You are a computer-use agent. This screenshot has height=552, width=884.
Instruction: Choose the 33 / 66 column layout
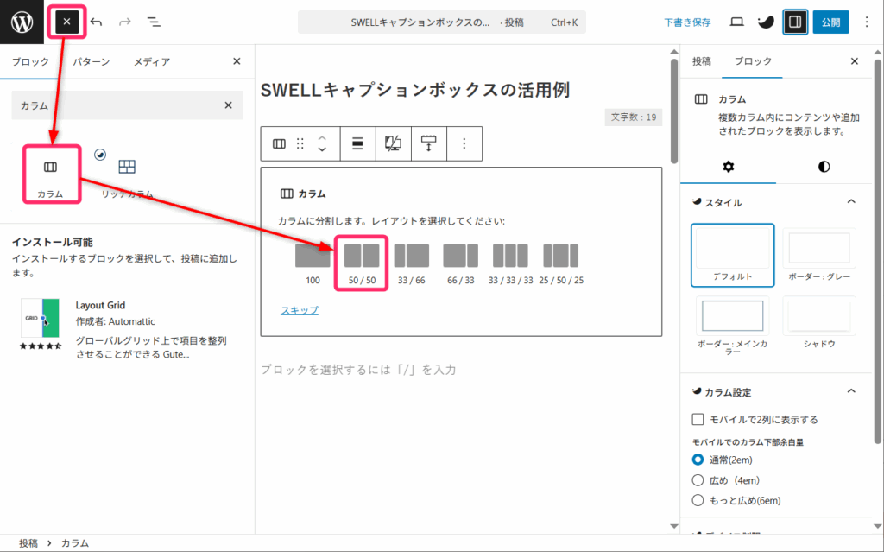pos(412,263)
